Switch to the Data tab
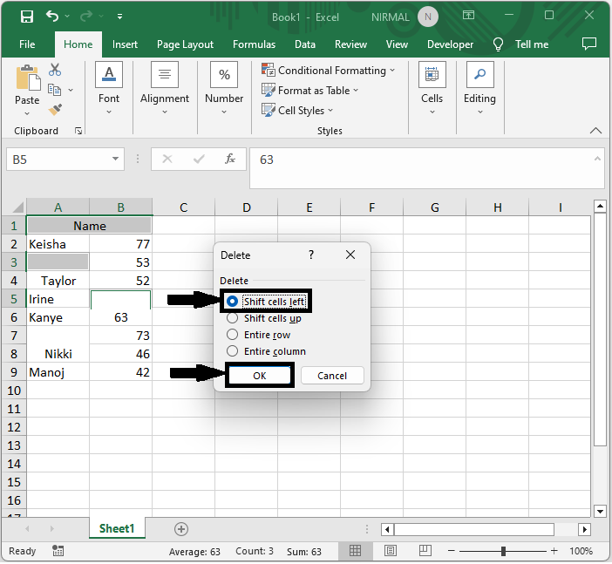Viewport: 612px width, 564px height. click(305, 44)
